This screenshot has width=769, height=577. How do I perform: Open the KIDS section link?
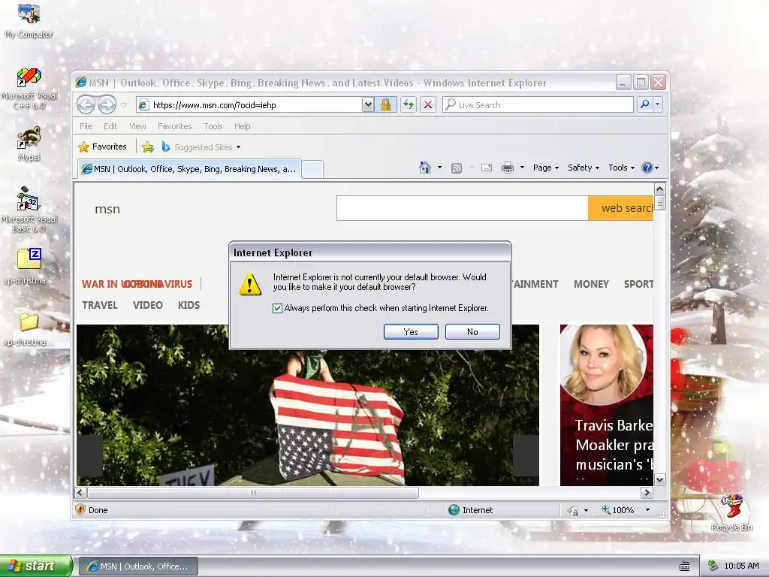pyautogui.click(x=188, y=305)
